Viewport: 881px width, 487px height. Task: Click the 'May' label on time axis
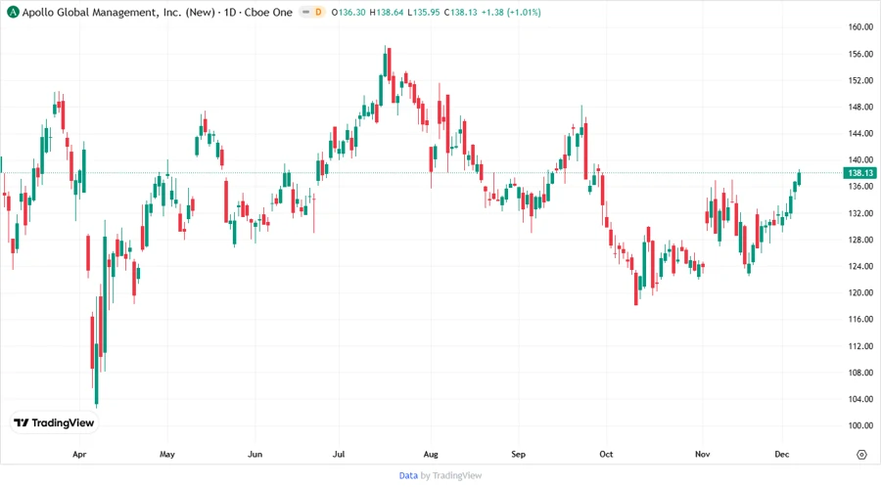click(166, 454)
